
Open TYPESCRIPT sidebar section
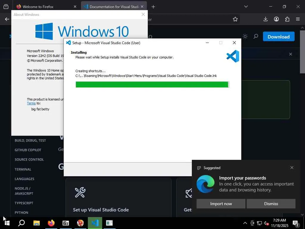click(x=24, y=203)
